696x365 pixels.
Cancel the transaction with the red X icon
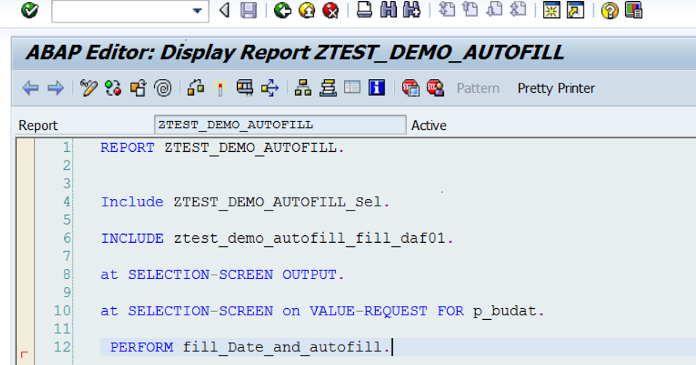[331, 10]
